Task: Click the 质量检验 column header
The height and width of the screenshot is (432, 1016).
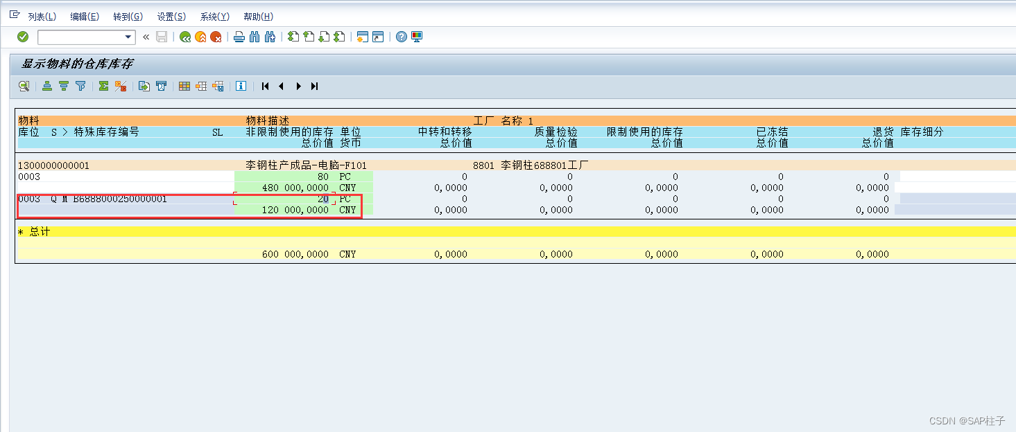Action: [556, 132]
